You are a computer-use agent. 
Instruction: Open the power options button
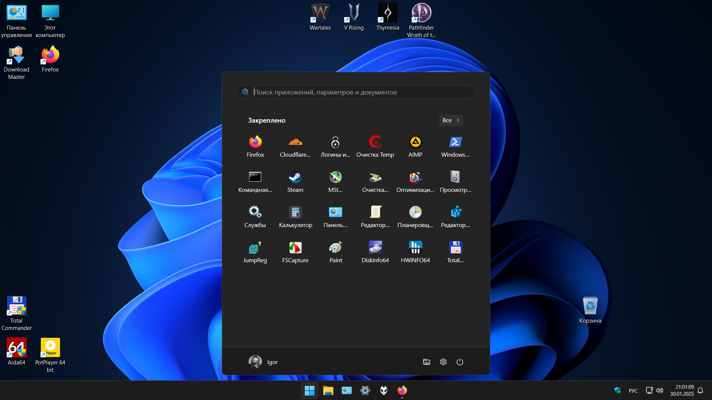pos(460,362)
